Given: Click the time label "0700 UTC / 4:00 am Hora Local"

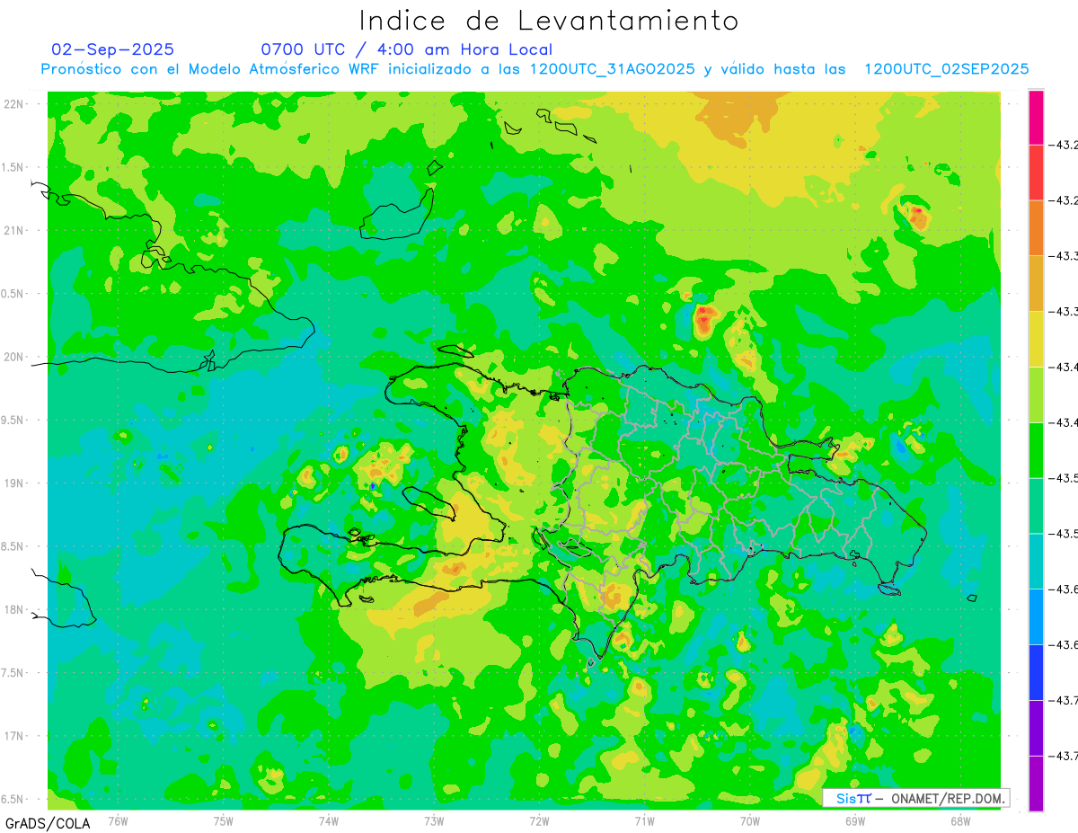Looking at the screenshot, I should pyautogui.click(x=407, y=49).
